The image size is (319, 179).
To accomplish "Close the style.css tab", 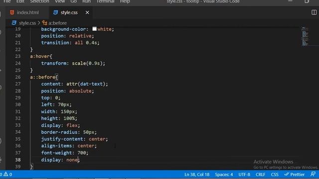I will (x=87, y=12).
